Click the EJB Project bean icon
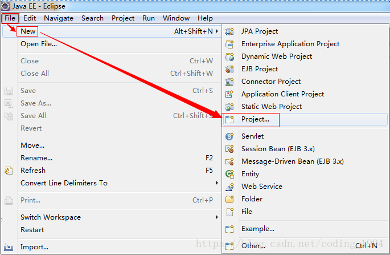This screenshot has height=255, width=390. tap(229, 69)
